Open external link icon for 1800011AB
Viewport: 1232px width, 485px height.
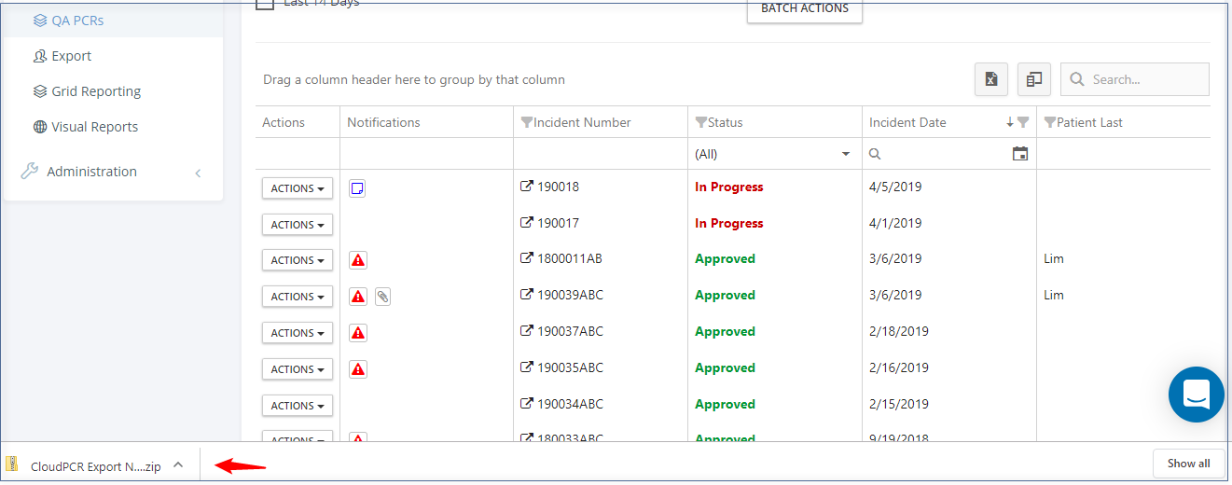click(526, 258)
